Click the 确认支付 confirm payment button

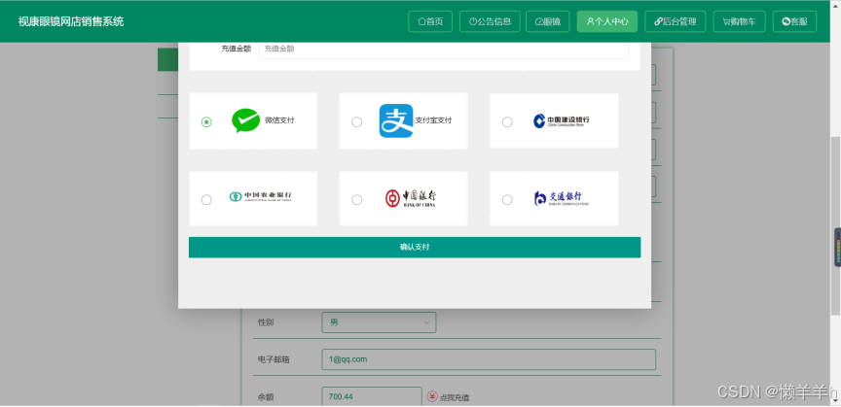click(415, 248)
